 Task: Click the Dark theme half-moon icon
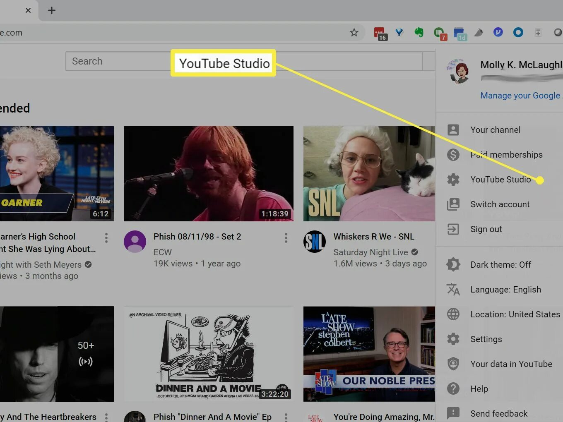click(x=453, y=265)
